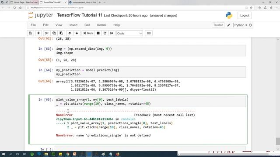280x157 pixels.
Task: Open Windows taskbar search magnifier
Action: pyautogui.click(x=10, y=154)
